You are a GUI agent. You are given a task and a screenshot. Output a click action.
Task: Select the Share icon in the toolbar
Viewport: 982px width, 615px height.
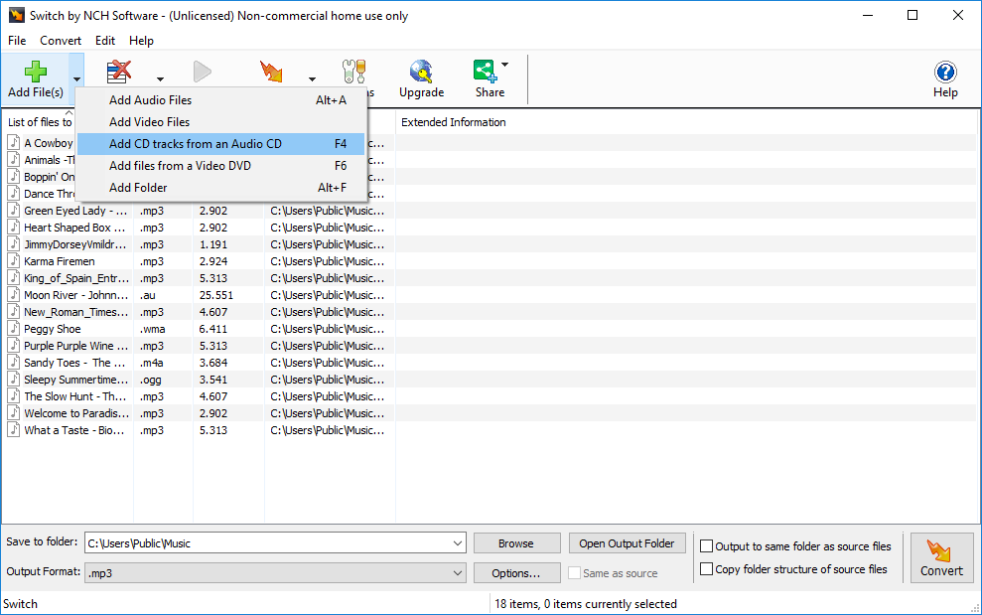(484, 71)
